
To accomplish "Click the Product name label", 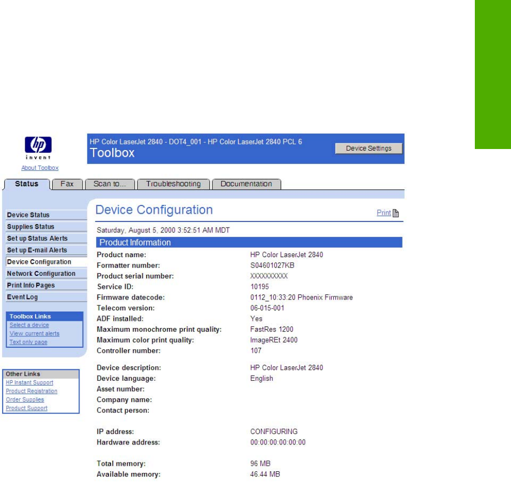I will [x=121, y=255].
